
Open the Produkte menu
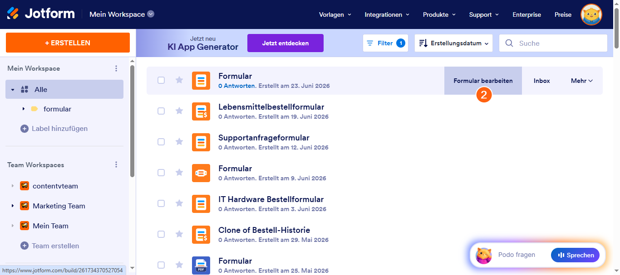[439, 14]
